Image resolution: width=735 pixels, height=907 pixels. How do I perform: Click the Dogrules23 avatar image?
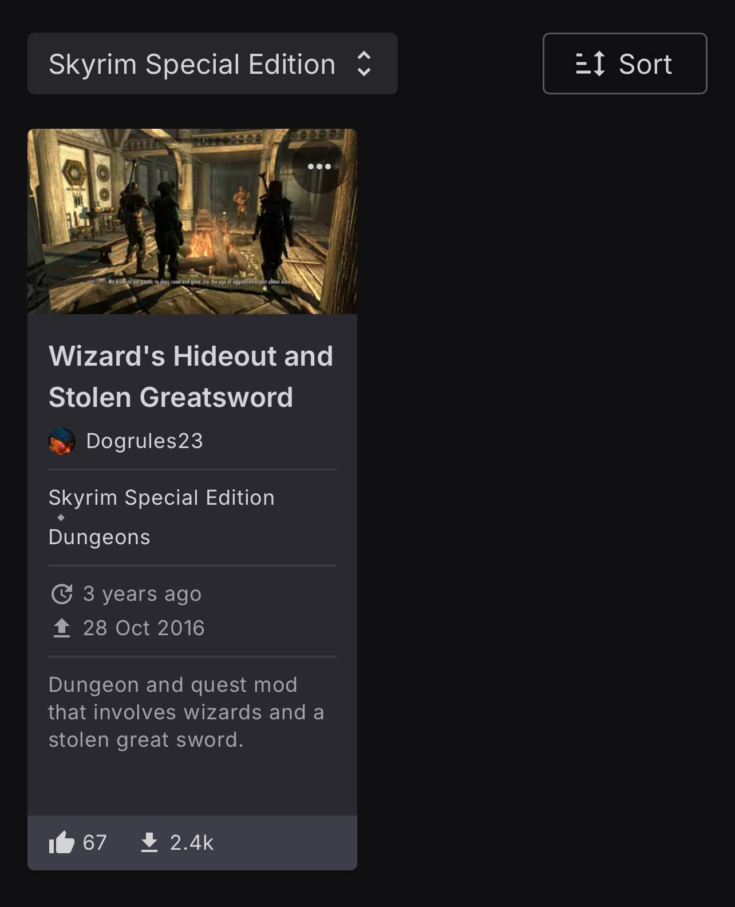pyautogui.click(x=62, y=441)
